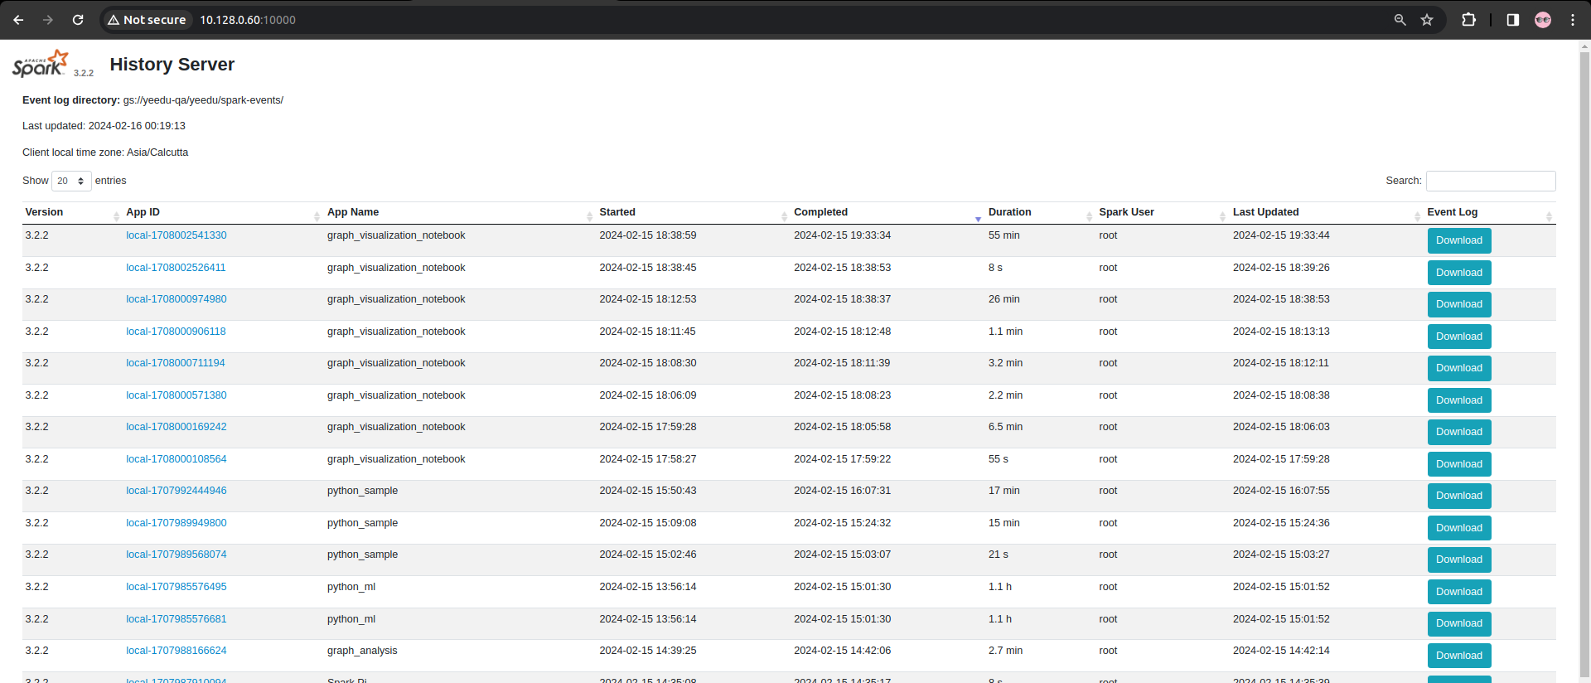Open application local-1707992444946
Viewport: 1591px width, 683px height.
pyautogui.click(x=177, y=491)
